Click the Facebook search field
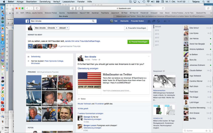 [x=61, y=21]
